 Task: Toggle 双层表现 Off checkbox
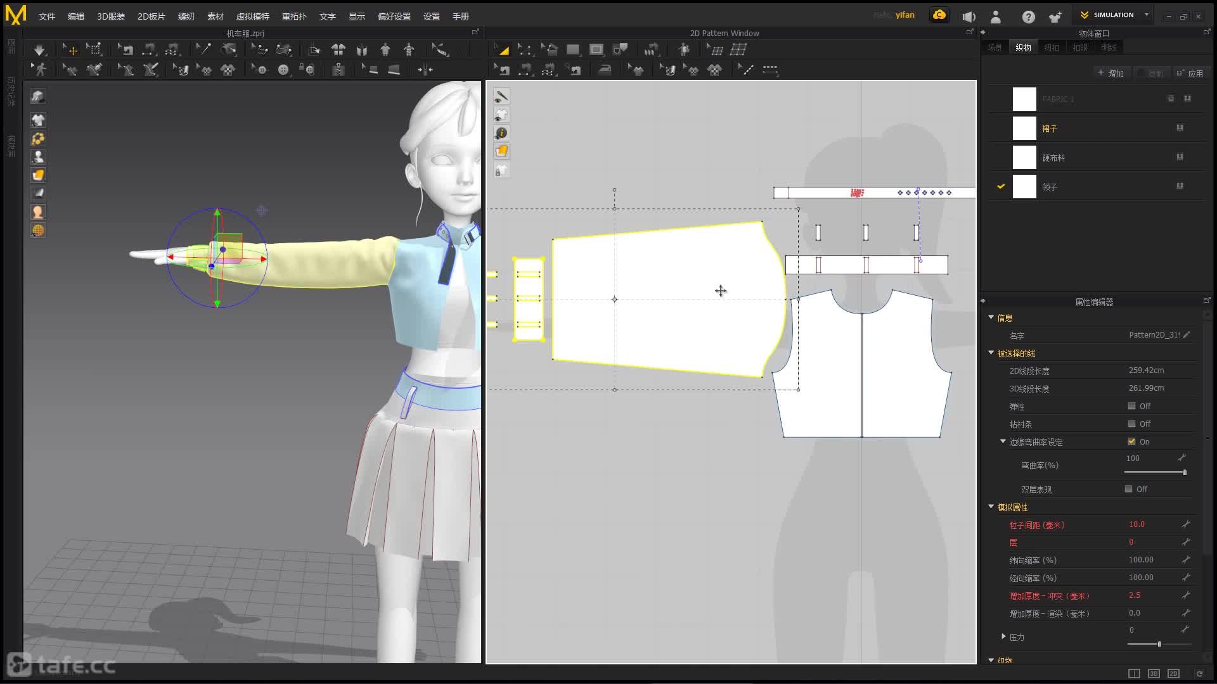(x=1128, y=489)
